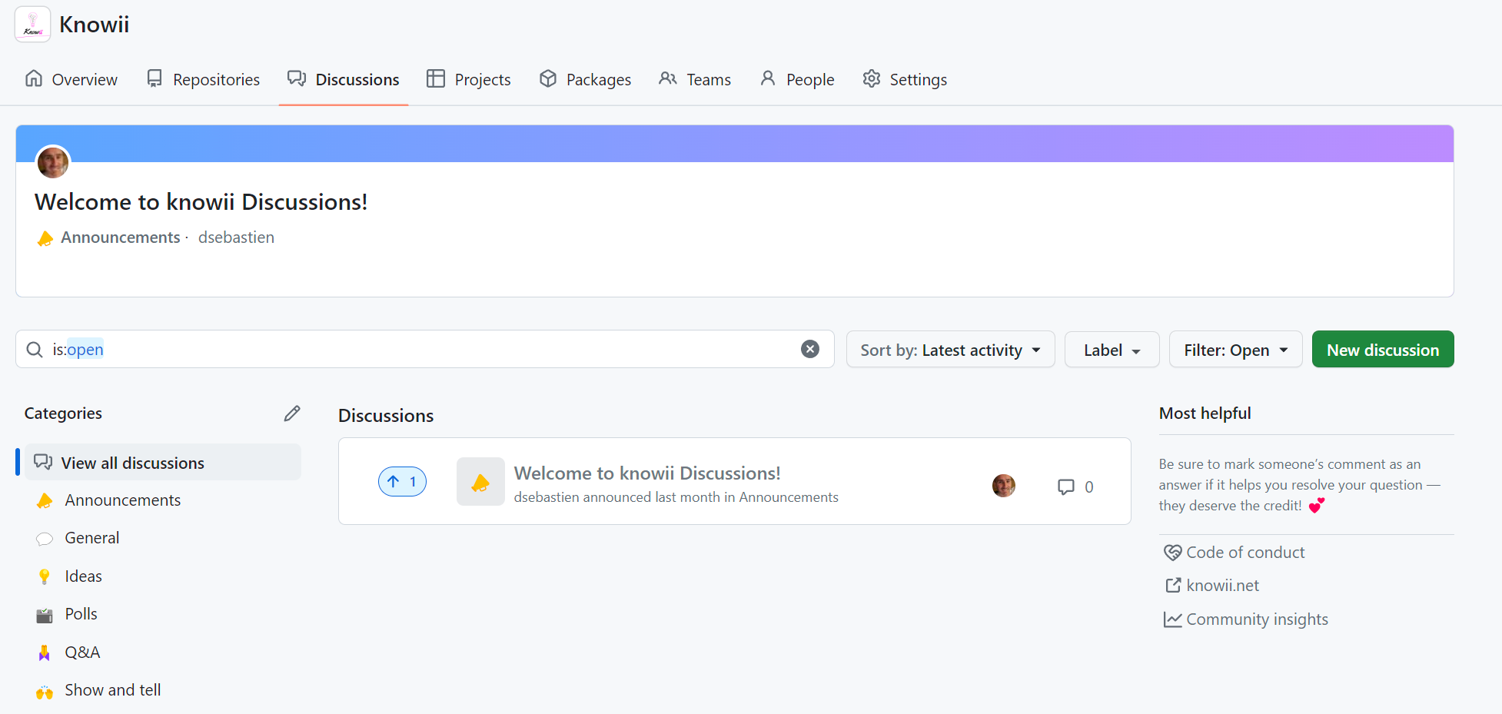Viewport: 1502px width, 714px height.
Task: Edit categories with the pencil icon
Action: tap(292, 413)
